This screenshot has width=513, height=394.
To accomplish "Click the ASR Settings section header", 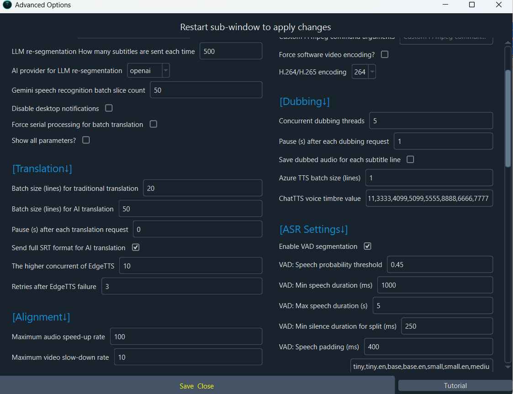I will pyautogui.click(x=313, y=229).
